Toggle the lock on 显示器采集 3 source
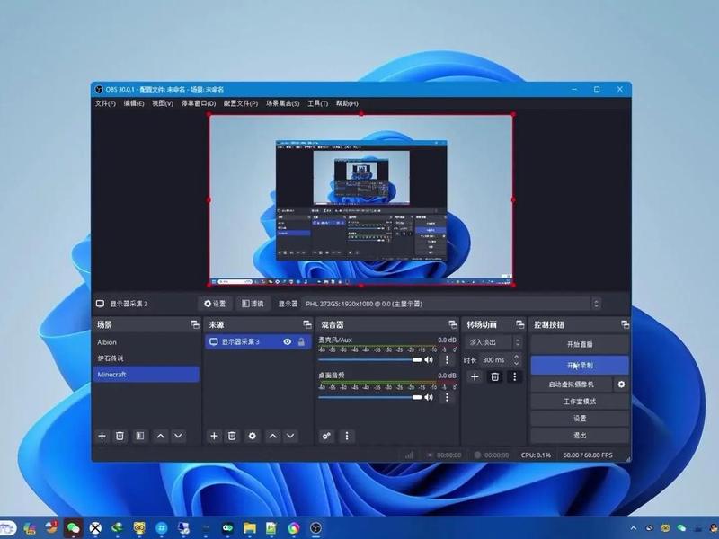The height and width of the screenshot is (539, 719). (301, 342)
